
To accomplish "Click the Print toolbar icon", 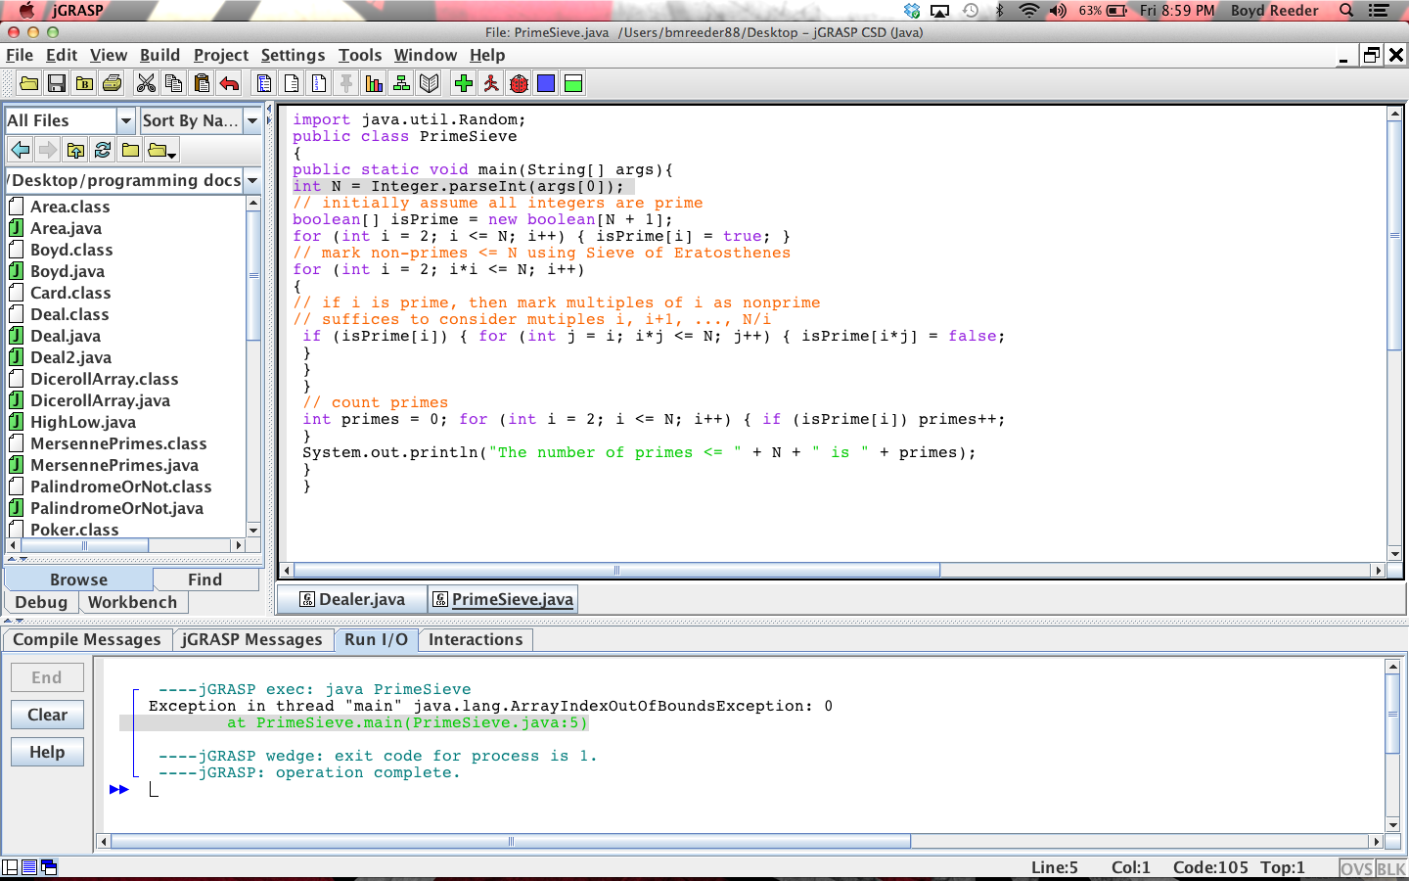I will click(113, 83).
